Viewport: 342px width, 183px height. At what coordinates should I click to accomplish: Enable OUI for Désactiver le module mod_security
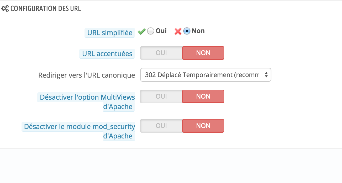(161, 126)
